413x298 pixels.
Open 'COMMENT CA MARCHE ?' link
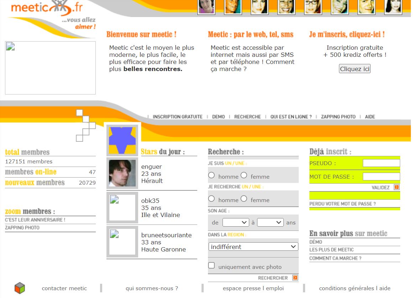pyautogui.click(x=335, y=258)
